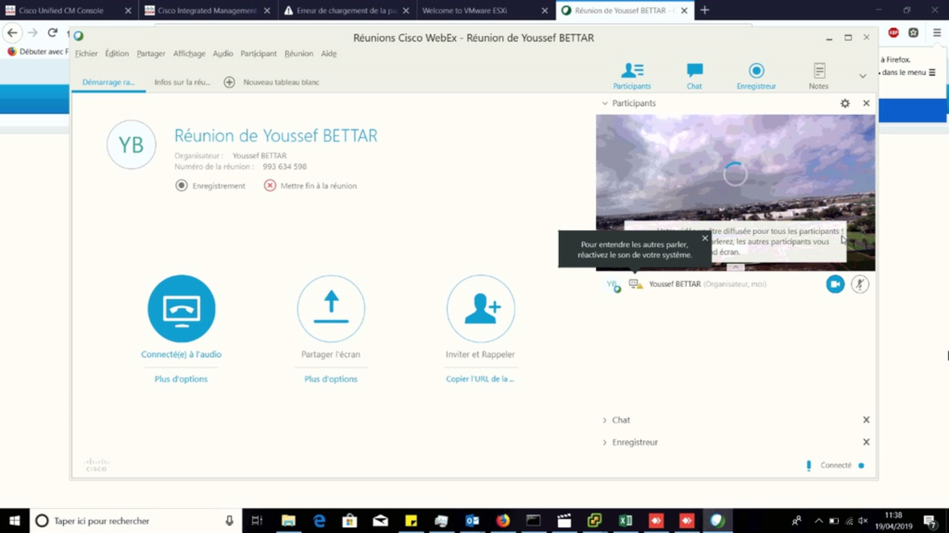Click the add new whiteboard plus icon

229,82
